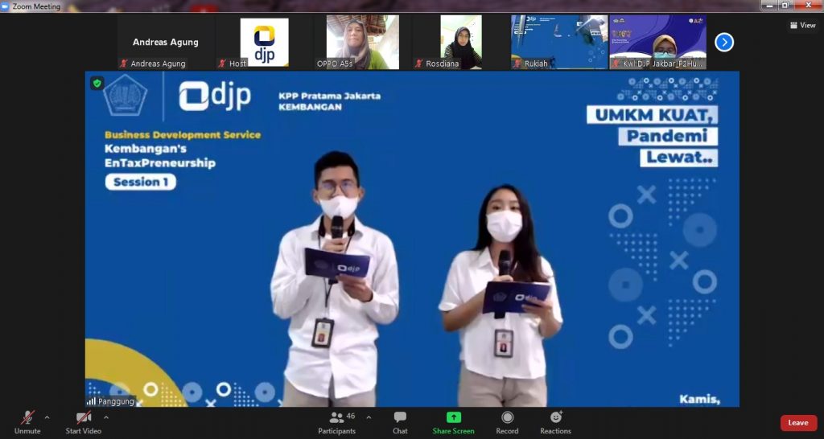This screenshot has height=439, width=824.
Task: Click muted mic icon on Host tile
Action: point(222,64)
